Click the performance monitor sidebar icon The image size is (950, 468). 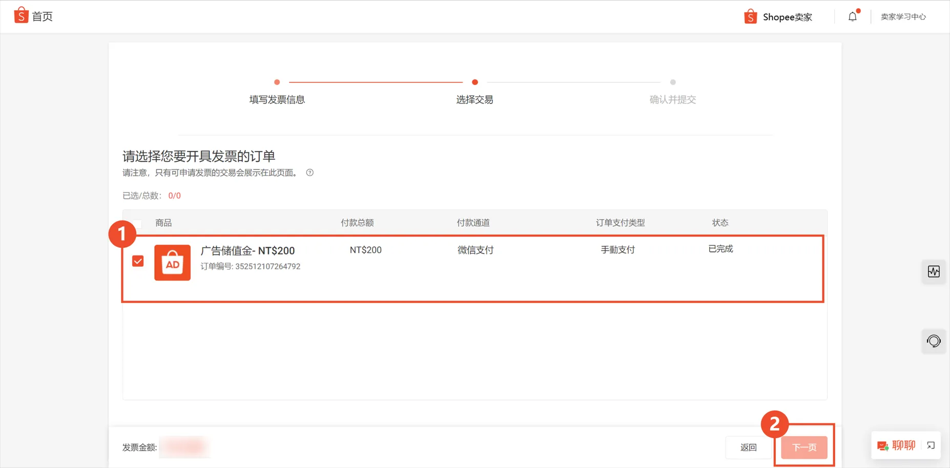934,272
